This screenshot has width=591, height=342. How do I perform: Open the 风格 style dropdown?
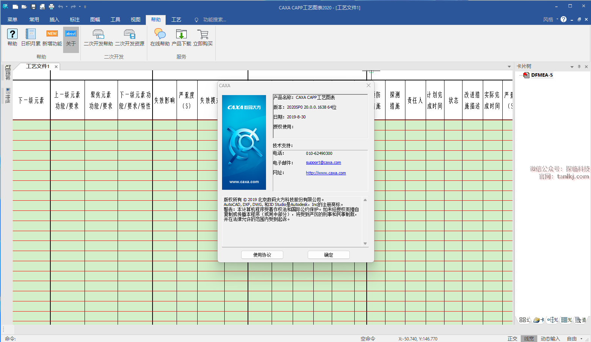(x=550, y=20)
